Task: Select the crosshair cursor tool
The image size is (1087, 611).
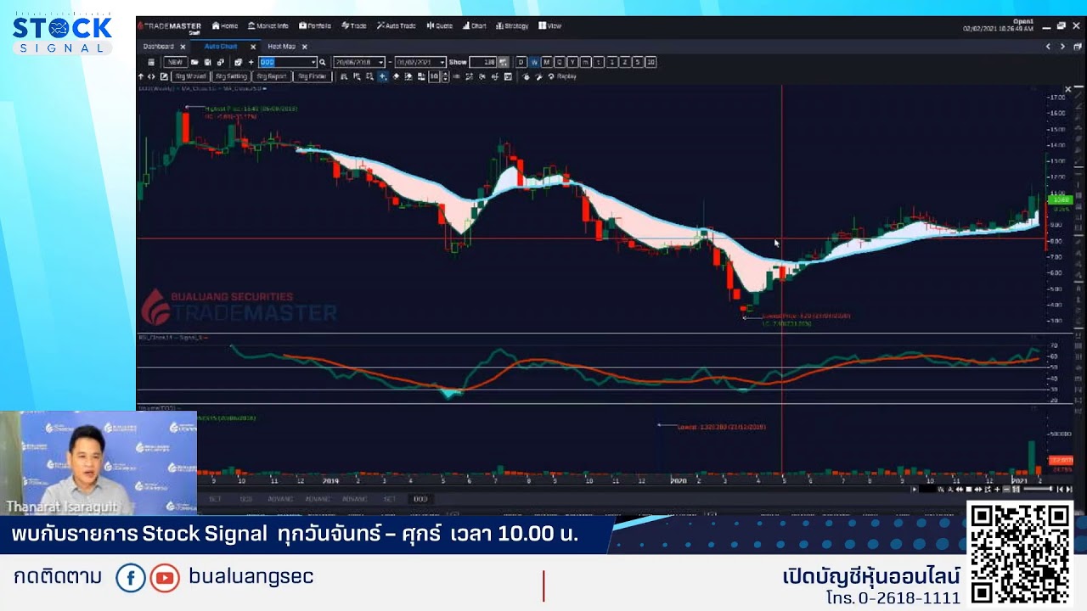Action: click(x=382, y=76)
